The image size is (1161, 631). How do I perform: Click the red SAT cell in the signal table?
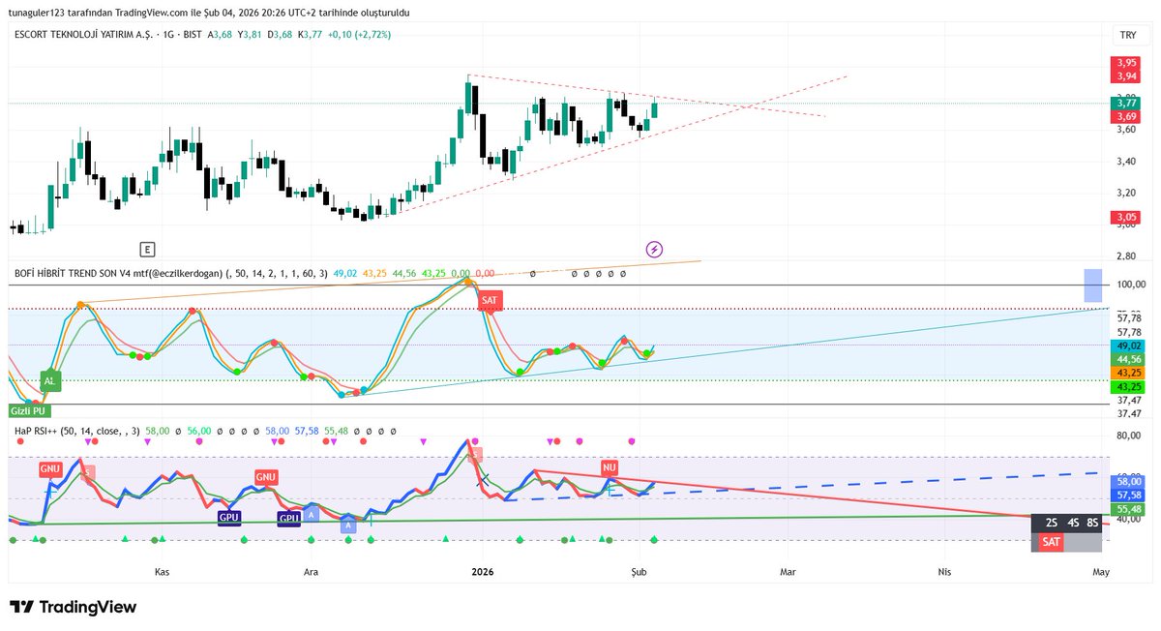(x=1051, y=542)
